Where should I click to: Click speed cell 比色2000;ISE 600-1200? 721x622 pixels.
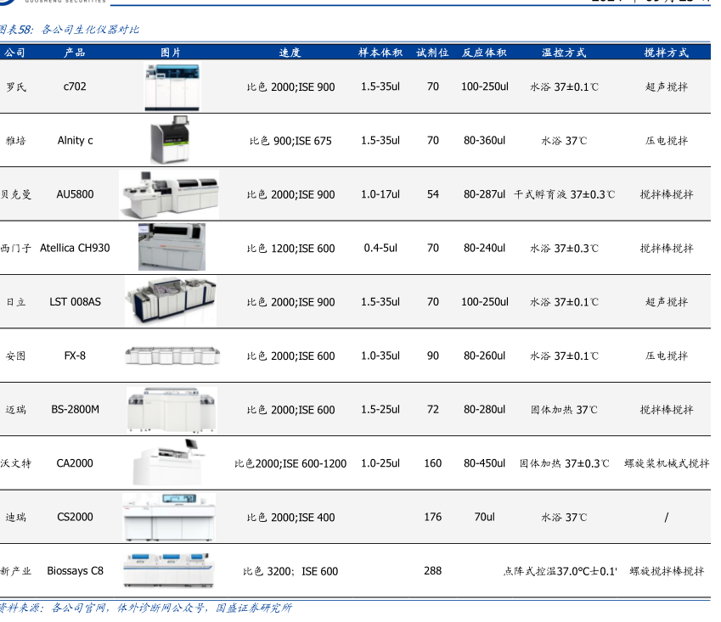[290, 463]
